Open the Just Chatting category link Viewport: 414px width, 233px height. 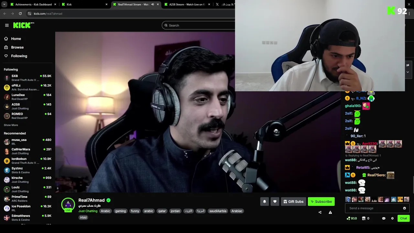tap(88, 211)
